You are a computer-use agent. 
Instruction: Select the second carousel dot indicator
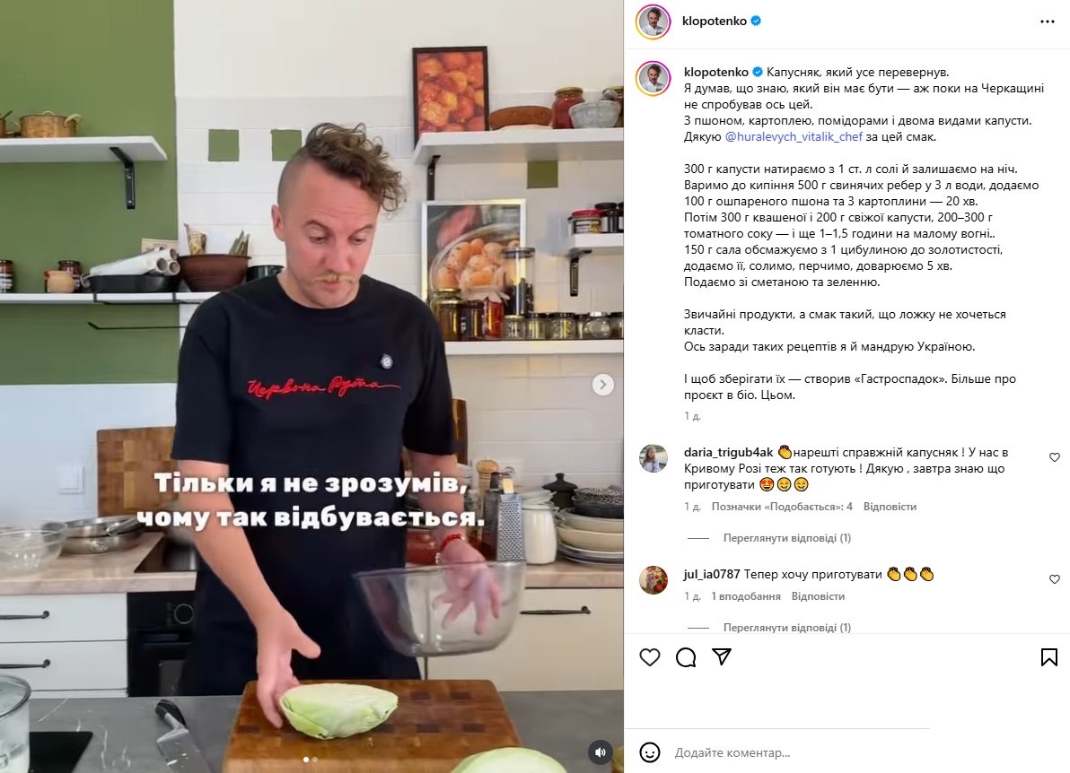[x=314, y=760]
